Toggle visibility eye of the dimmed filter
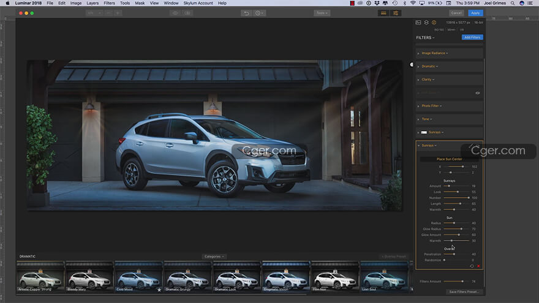This screenshot has height=303, width=539. (x=478, y=93)
